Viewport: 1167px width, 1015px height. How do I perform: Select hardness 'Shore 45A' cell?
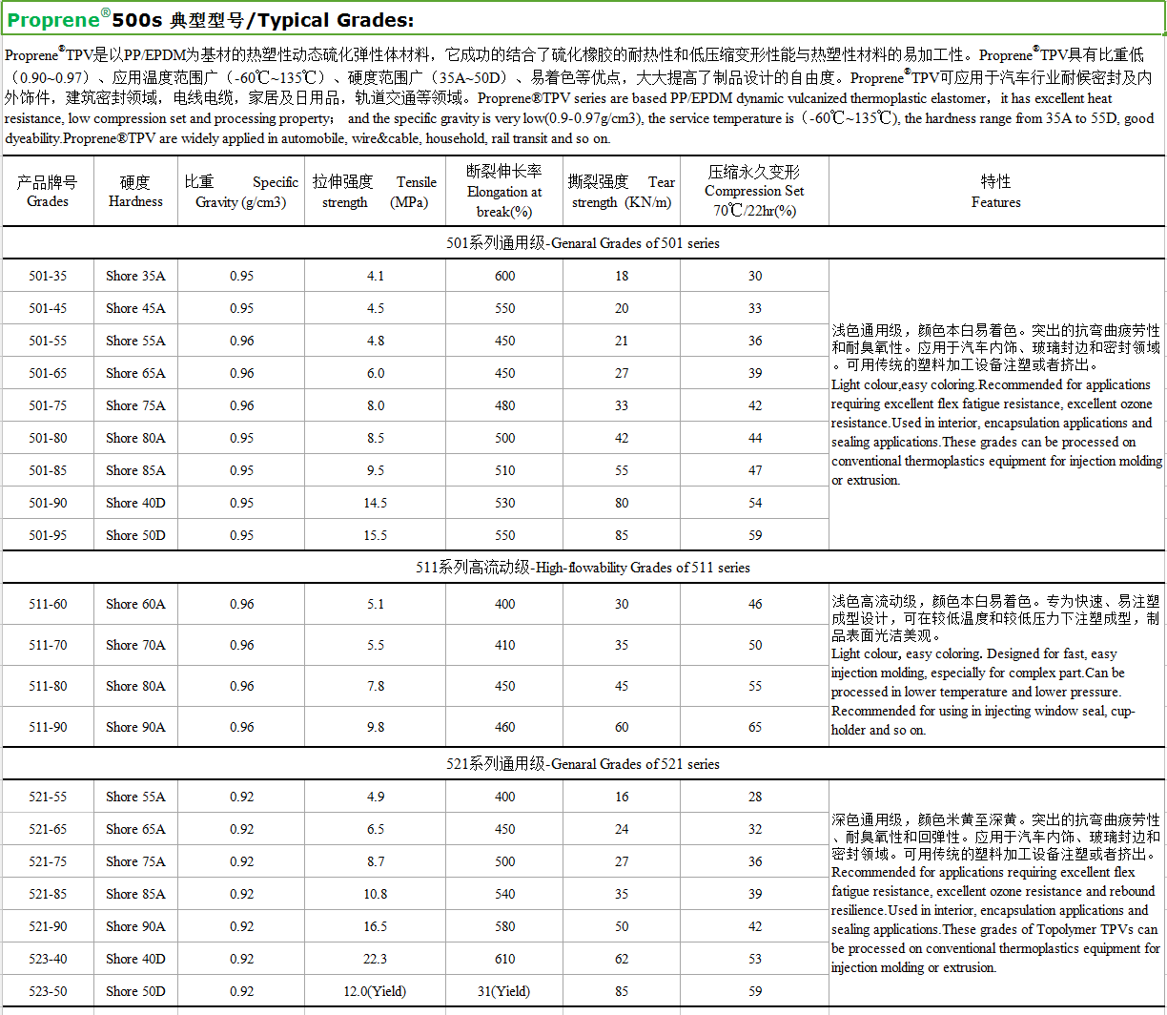pos(135,308)
